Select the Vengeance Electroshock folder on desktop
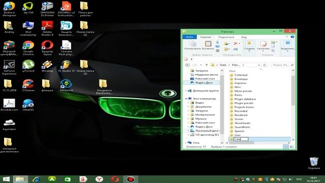Viewport: 325px width, 183px height. pos(104,87)
